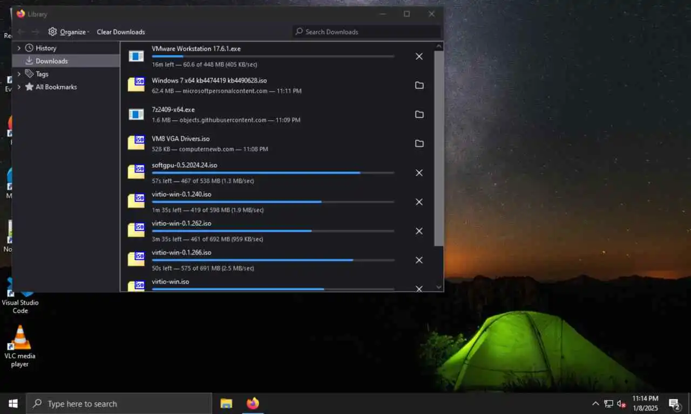Open containing folder for VM8 VGA Drivers.iso
The image size is (691, 414).
(419, 143)
